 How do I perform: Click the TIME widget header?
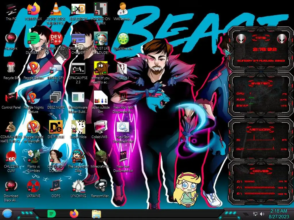coord(261,38)
